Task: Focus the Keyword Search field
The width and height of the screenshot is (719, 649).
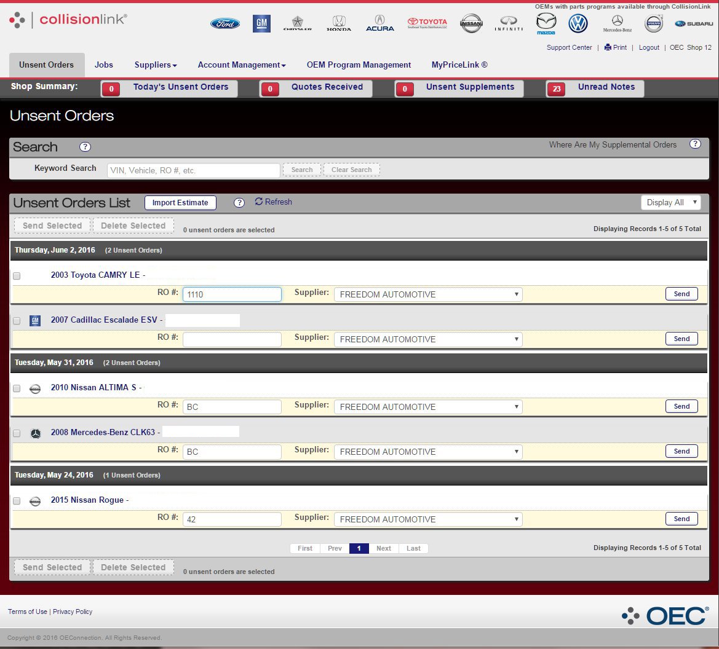Action: click(193, 170)
